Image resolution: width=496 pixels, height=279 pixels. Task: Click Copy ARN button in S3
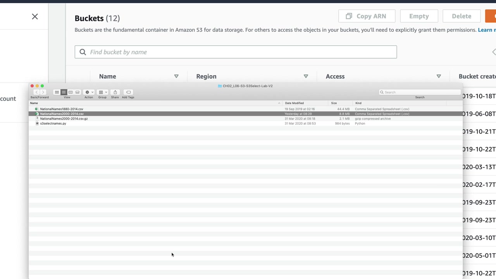pos(367,16)
